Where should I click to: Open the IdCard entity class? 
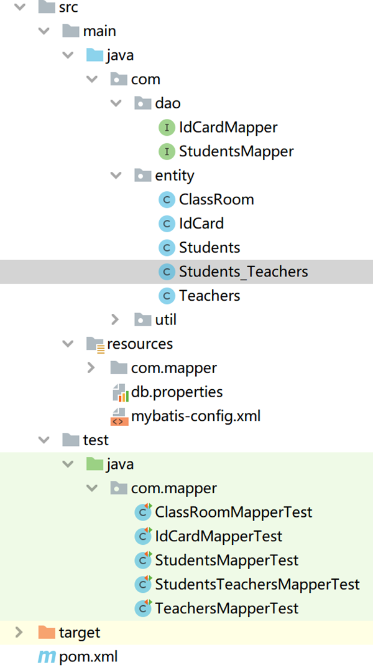pyautogui.click(x=201, y=224)
